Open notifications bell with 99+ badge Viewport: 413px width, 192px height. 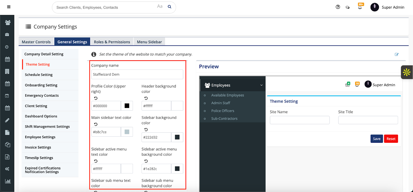(360, 7)
